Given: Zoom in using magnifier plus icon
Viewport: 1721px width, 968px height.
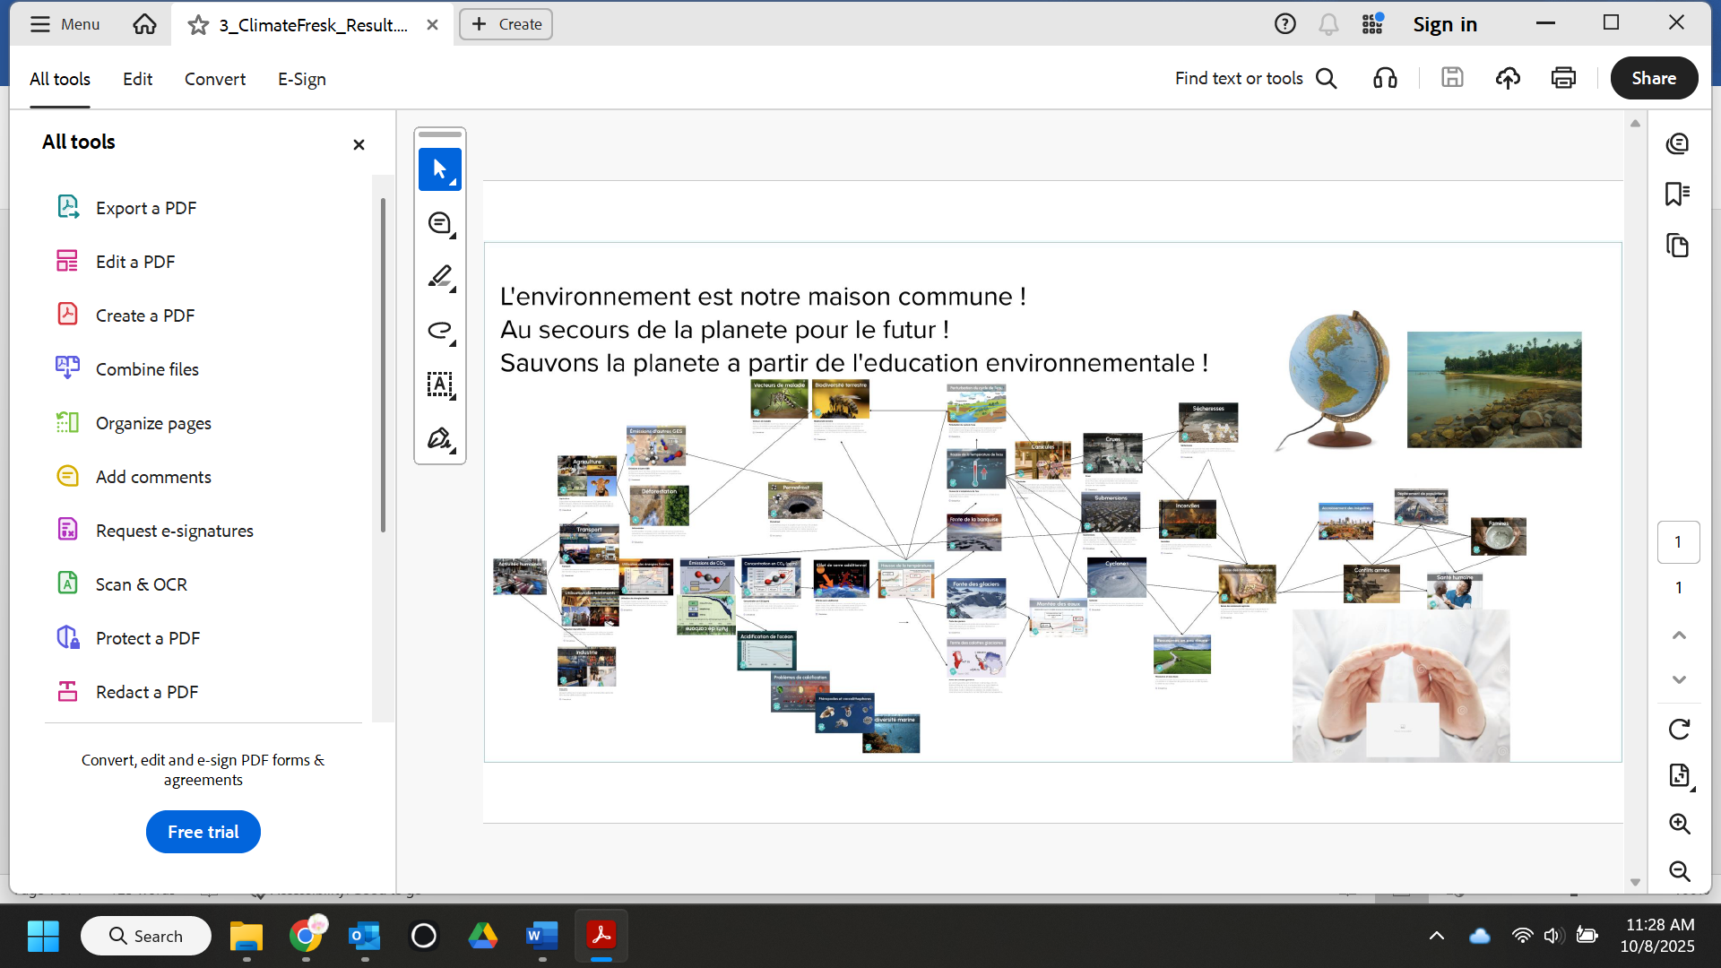Looking at the screenshot, I should (x=1679, y=824).
